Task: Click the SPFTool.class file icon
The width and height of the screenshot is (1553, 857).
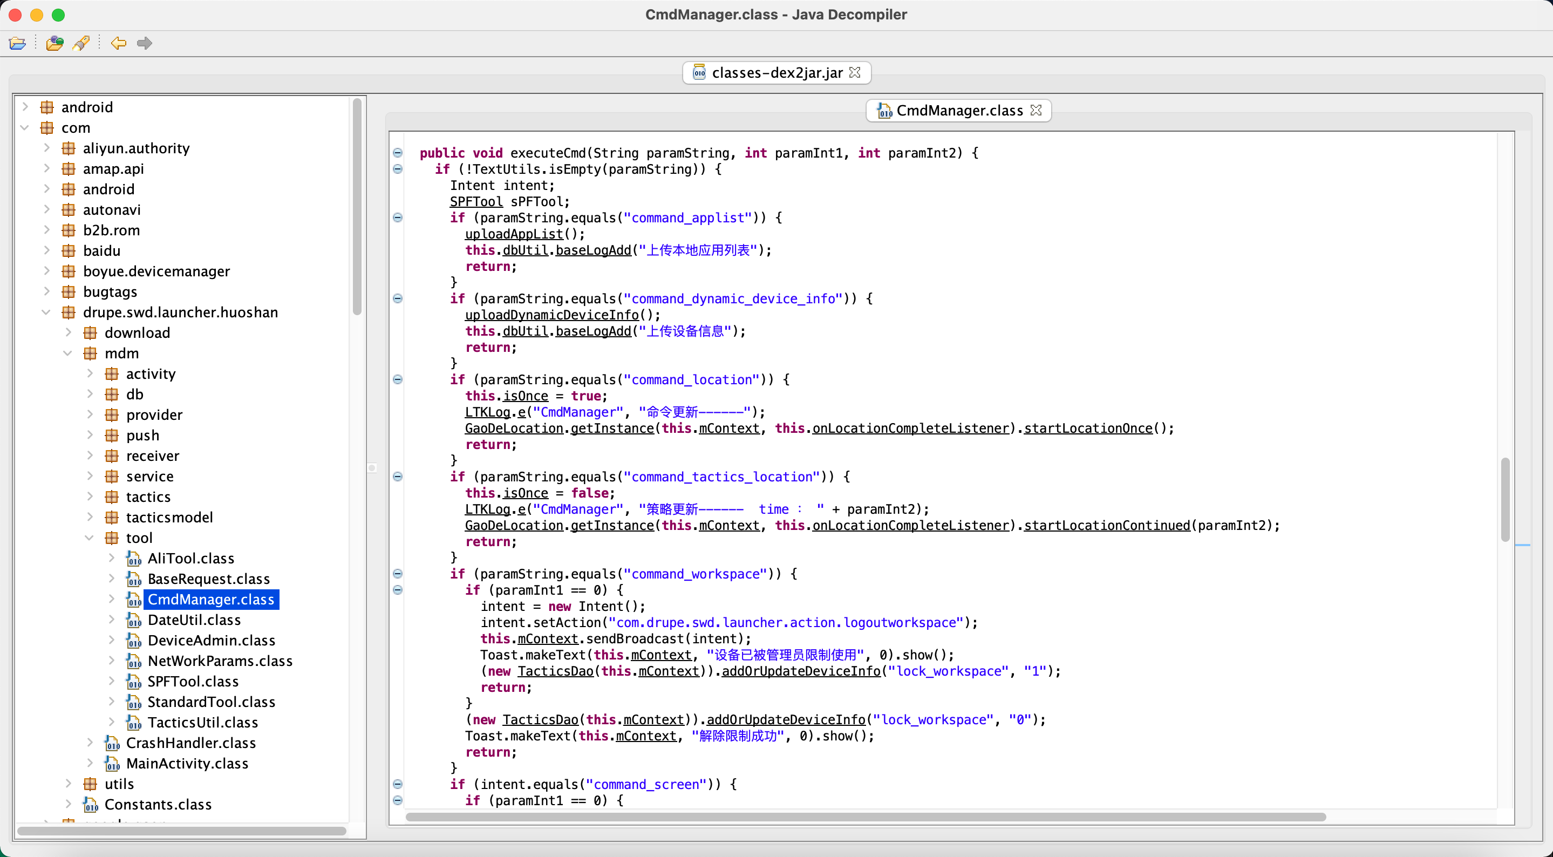Action: pos(134,682)
